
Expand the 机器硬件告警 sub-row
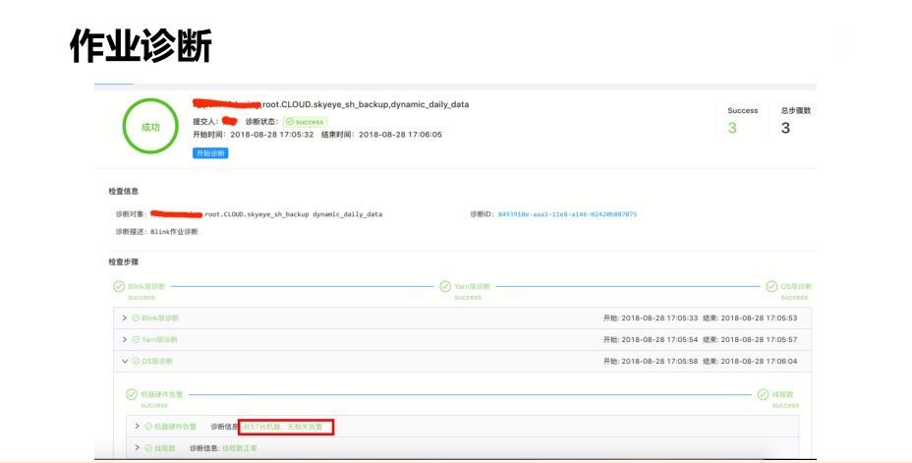(x=138, y=427)
